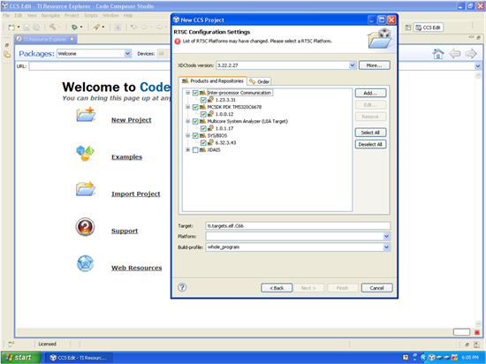This screenshot has height=364, width=486.
Task: Uncheck the Multicore System Analyzer checkbox
Action: click(x=195, y=121)
